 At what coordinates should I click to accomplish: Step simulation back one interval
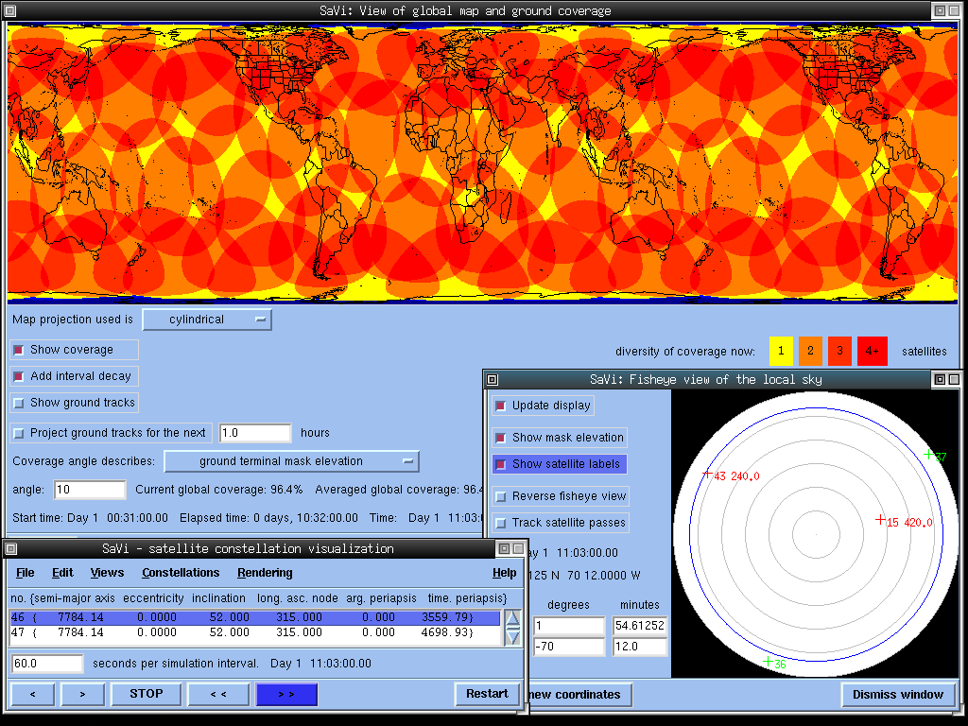point(33,694)
